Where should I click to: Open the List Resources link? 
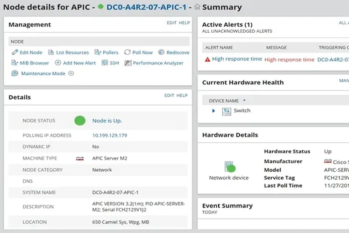(x=72, y=52)
